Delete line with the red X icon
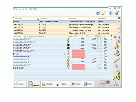The image size is (136, 102). point(115,37)
